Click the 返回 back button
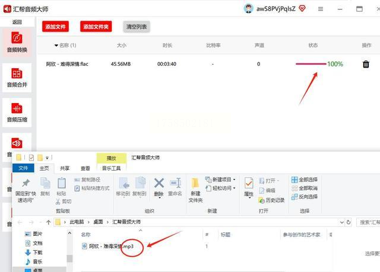The width and height of the screenshot is (380, 272). click(17, 22)
